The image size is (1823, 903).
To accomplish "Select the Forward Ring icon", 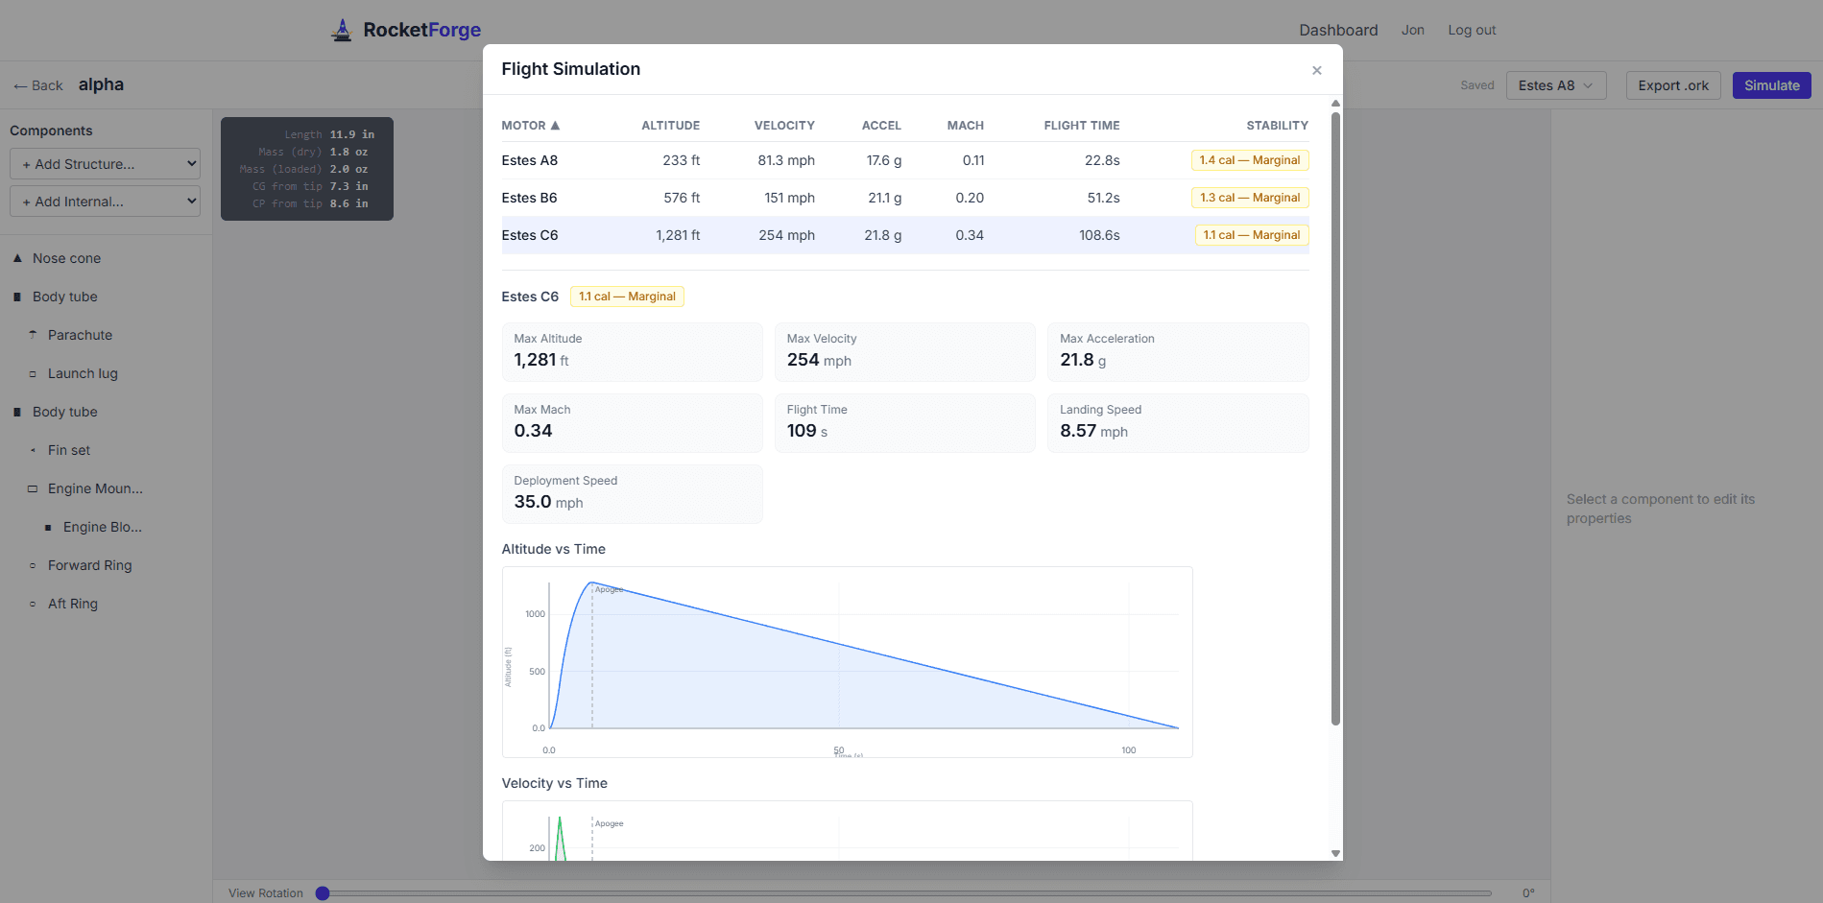I will click(32, 565).
